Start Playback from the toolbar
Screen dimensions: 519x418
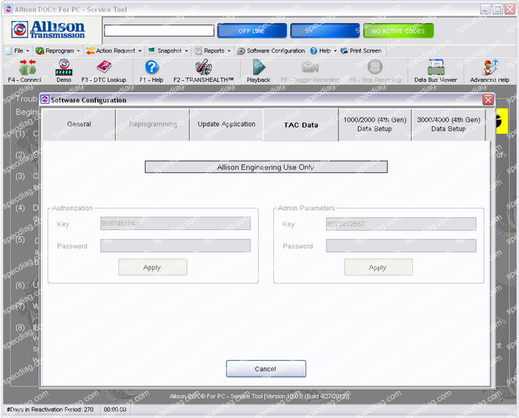click(258, 68)
